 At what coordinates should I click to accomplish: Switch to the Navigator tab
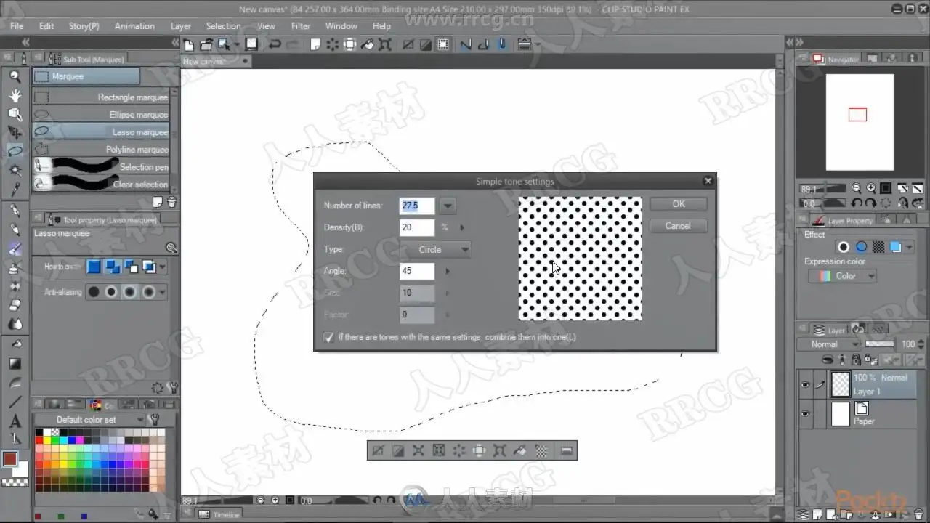(x=836, y=60)
